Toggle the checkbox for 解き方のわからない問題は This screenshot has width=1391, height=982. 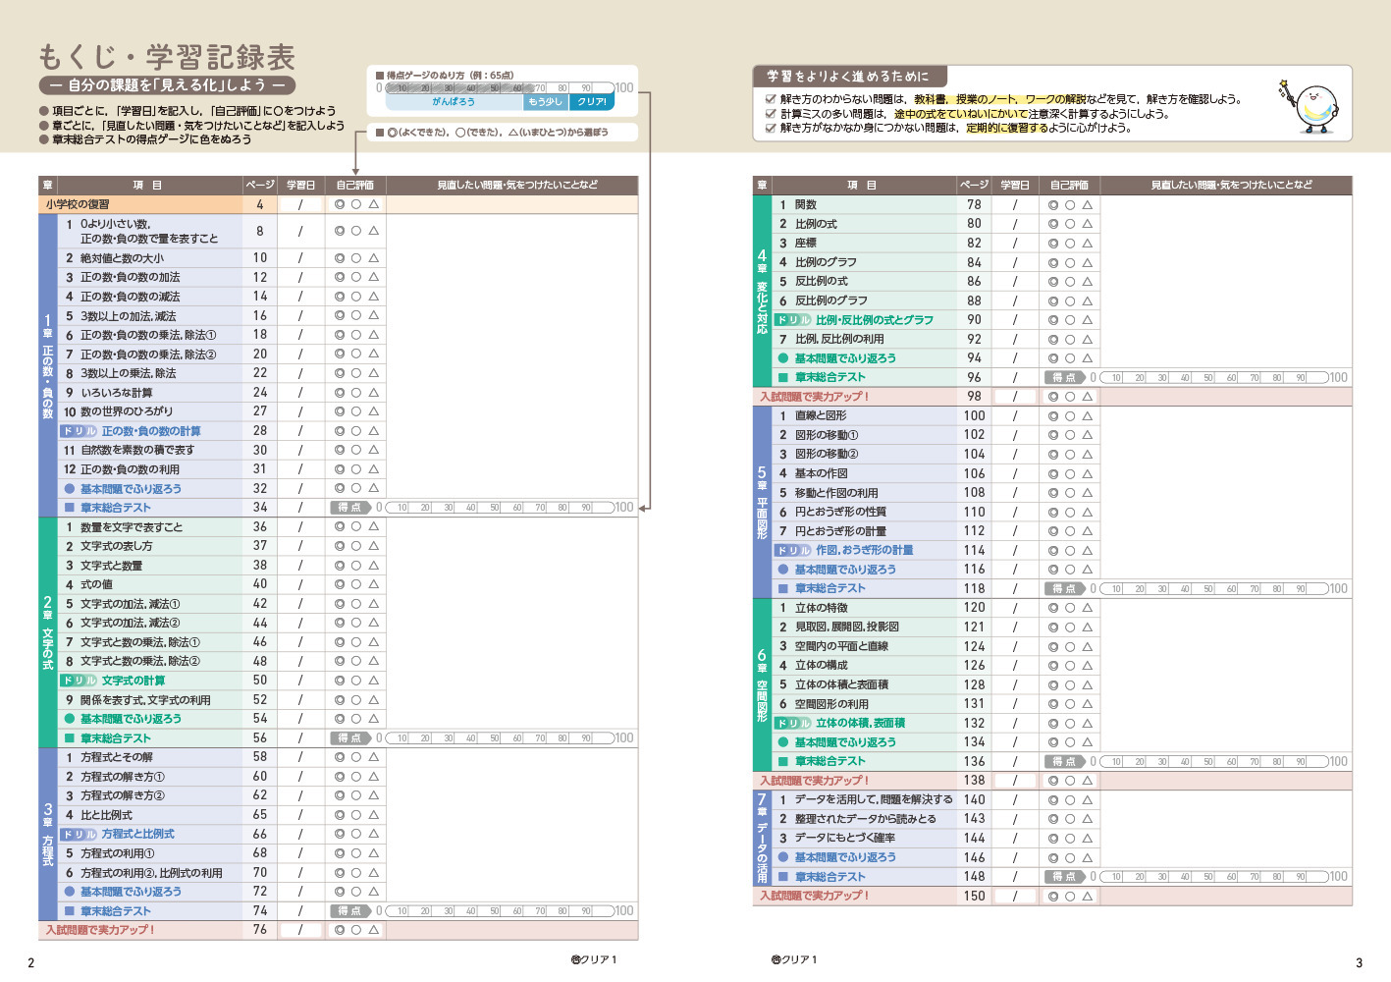click(x=771, y=99)
